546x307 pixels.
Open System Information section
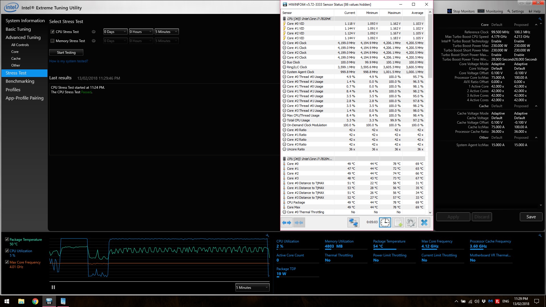(x=25, y=21)
